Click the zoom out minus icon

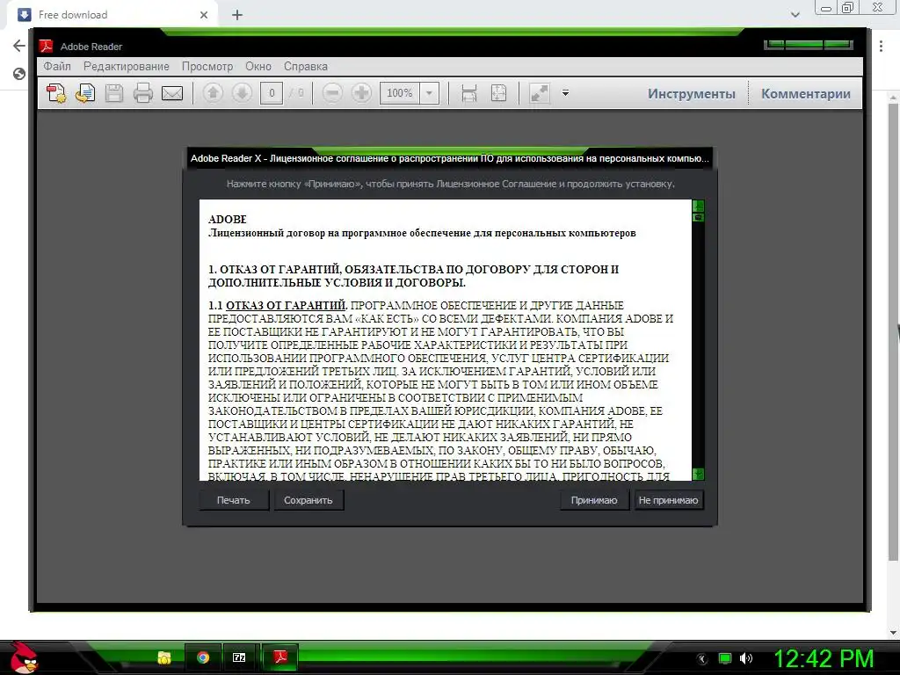coord(332,93)
